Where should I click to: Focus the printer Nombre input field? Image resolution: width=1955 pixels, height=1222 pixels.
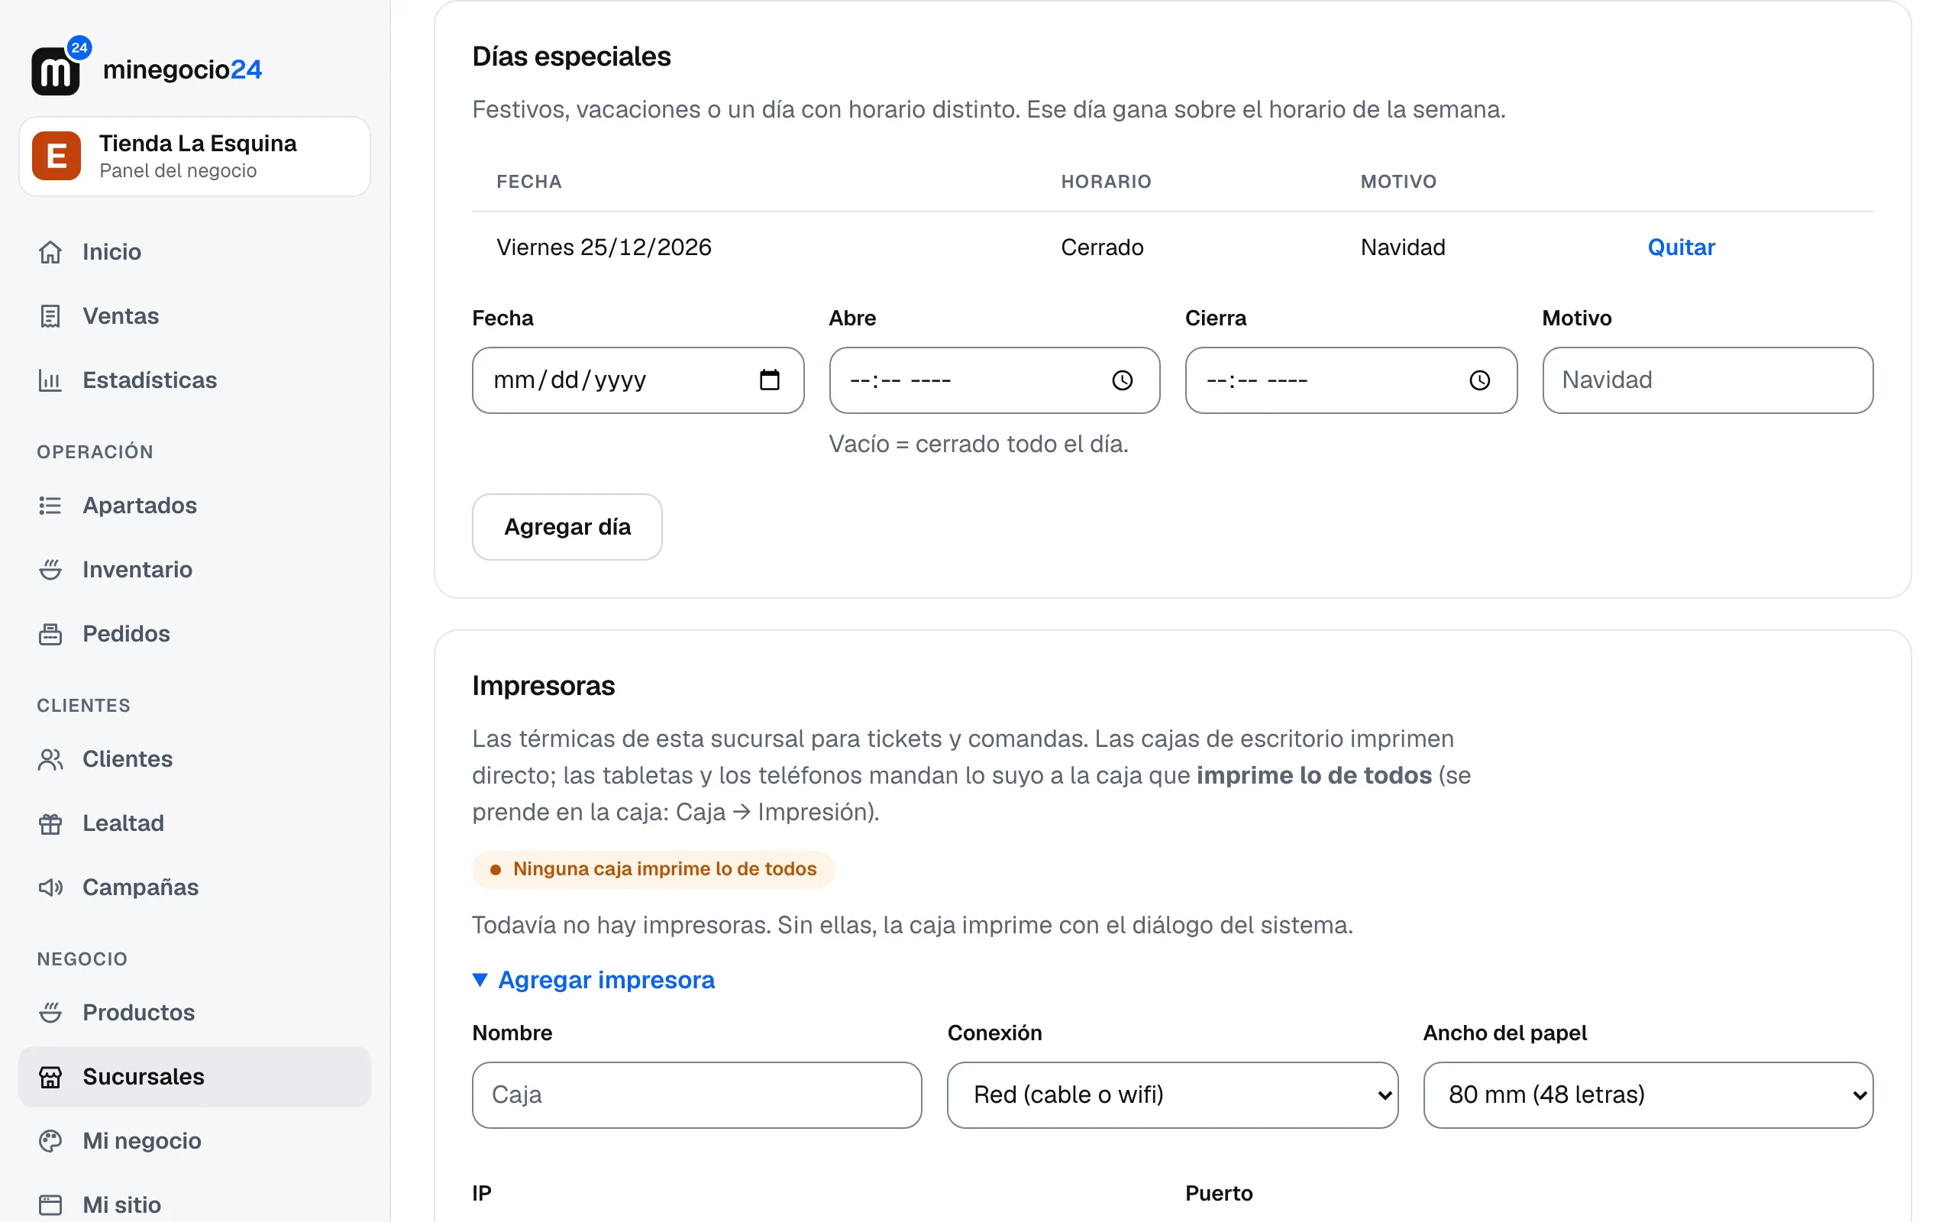click(x=696, y=1094)
